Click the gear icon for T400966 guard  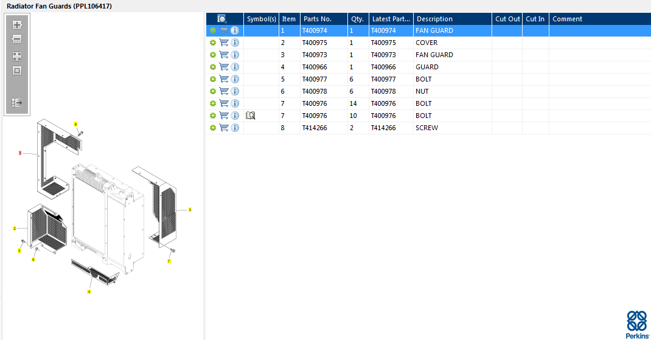pyautogui.click(x=213, y=67)
